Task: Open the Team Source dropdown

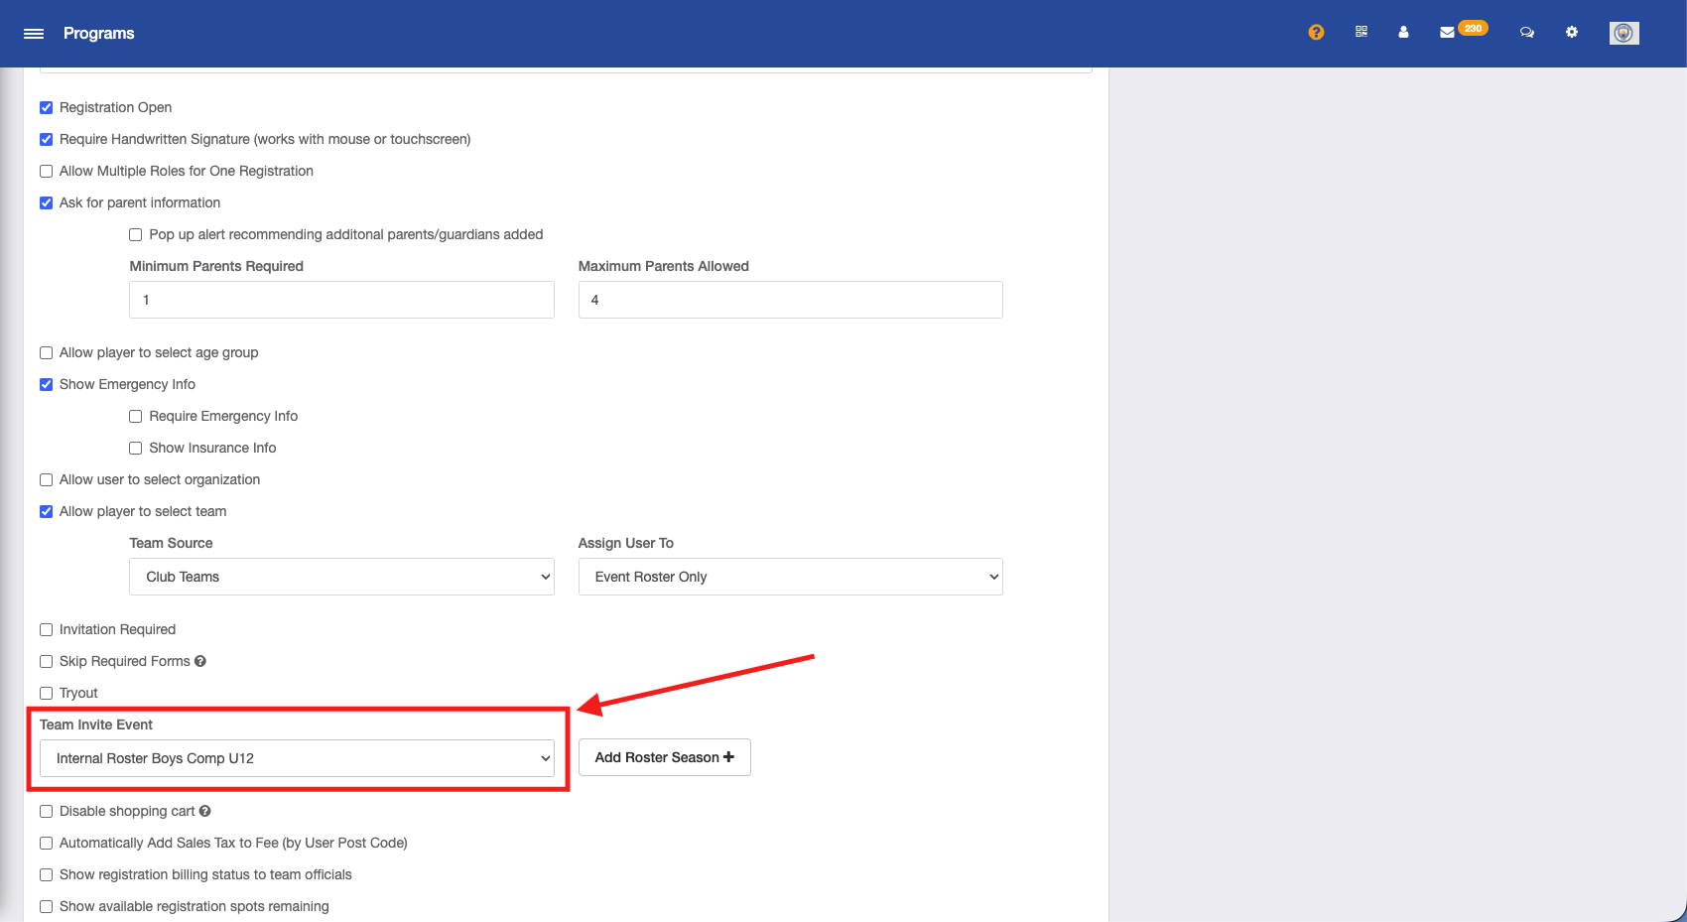Action: 341,577
